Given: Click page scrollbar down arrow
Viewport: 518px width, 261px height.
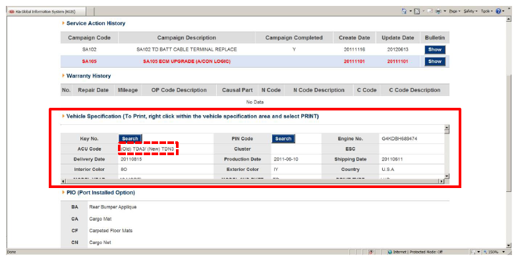Looking at the screenshot, I should pos(509,245).
